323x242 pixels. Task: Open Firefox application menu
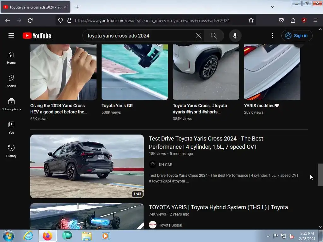(x=315, y=20)
